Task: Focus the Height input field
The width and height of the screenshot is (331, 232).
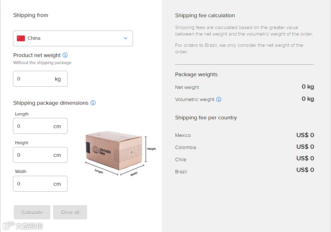Action: 34,155
